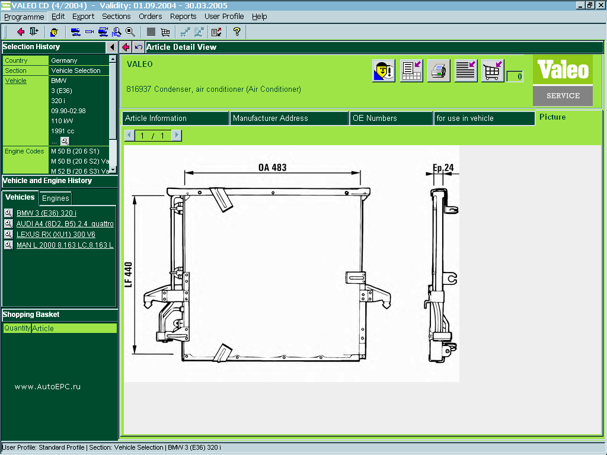Open the Sections menu
Viewport: 607px width, 455px height.
click(116, 17)
